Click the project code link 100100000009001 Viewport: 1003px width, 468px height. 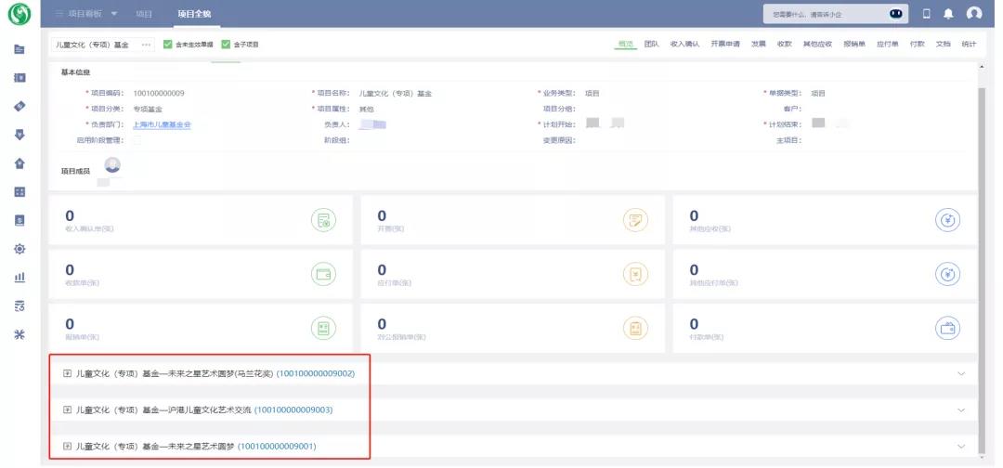point(277,447)
